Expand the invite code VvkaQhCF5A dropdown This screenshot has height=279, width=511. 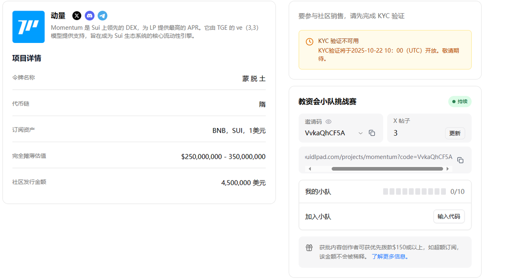click(361, 133)
